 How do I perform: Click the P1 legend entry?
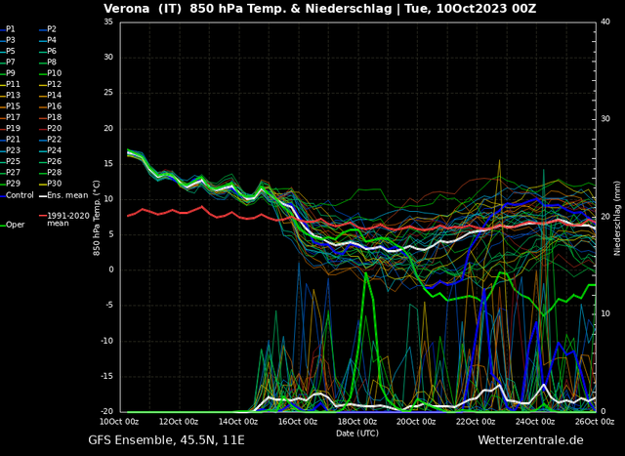(x=8, y=29)
